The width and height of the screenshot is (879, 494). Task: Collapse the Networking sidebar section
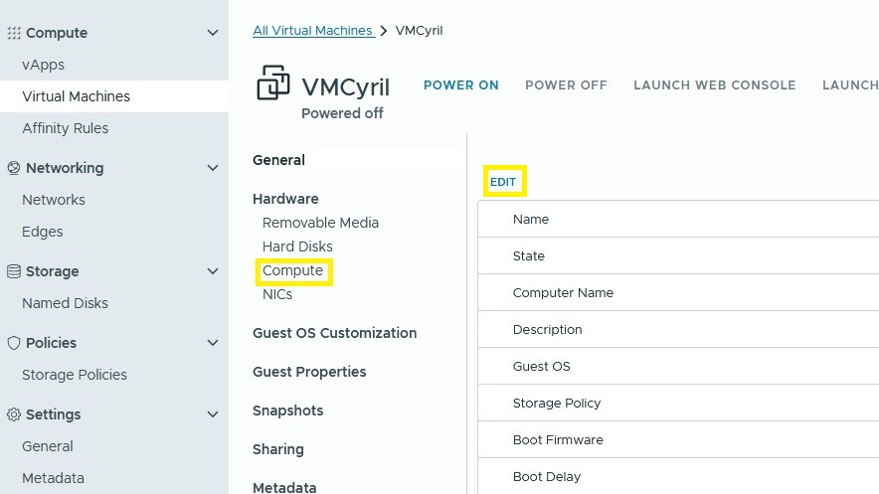(x=212, y=168)
